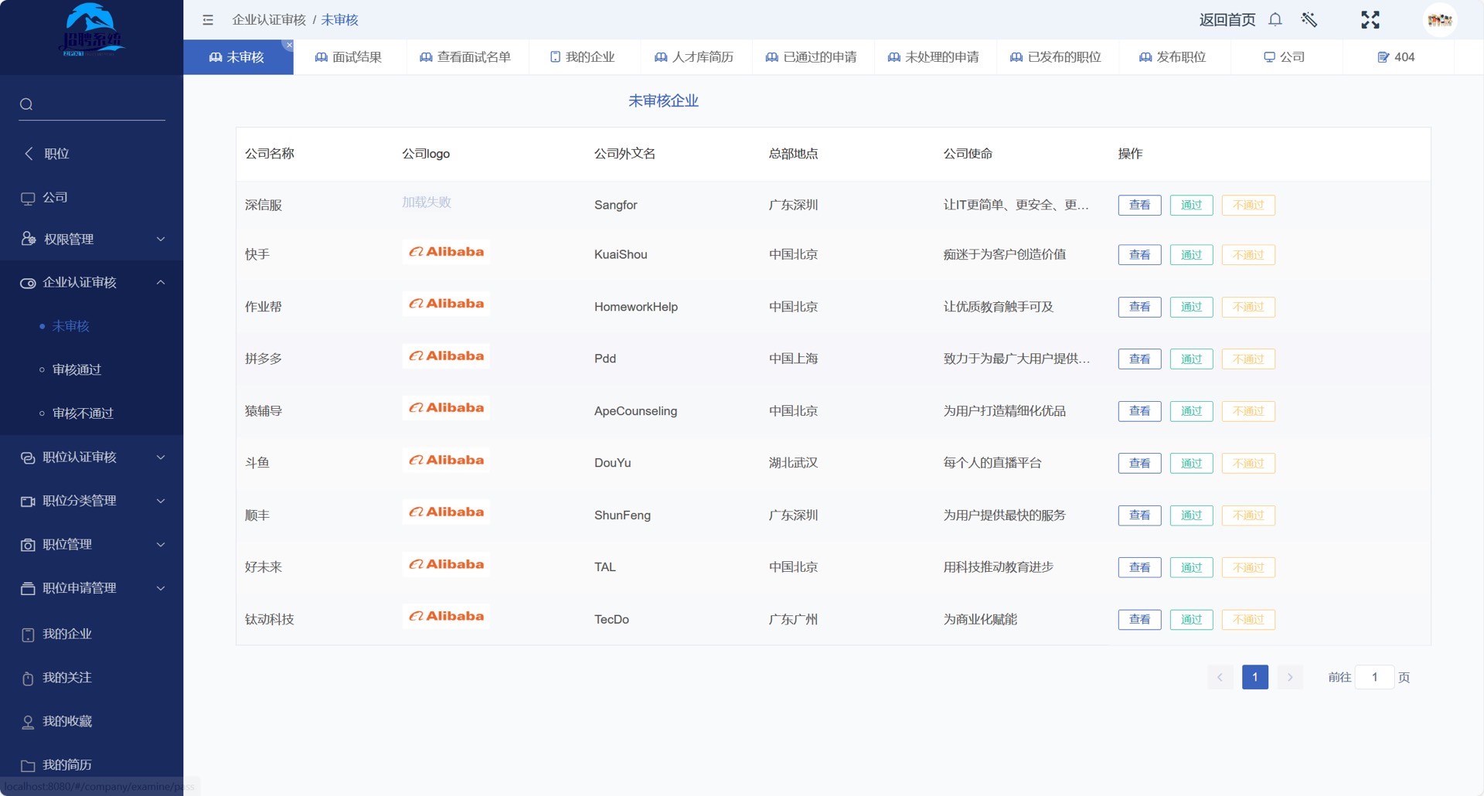Expand 职位认证审核 menu

point(91,458)
